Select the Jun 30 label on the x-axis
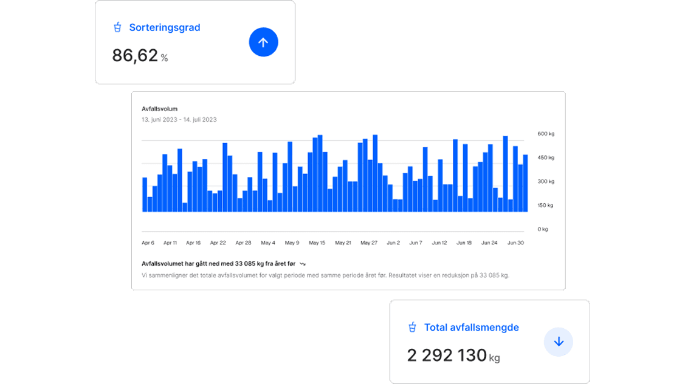 tap(515, 243)
